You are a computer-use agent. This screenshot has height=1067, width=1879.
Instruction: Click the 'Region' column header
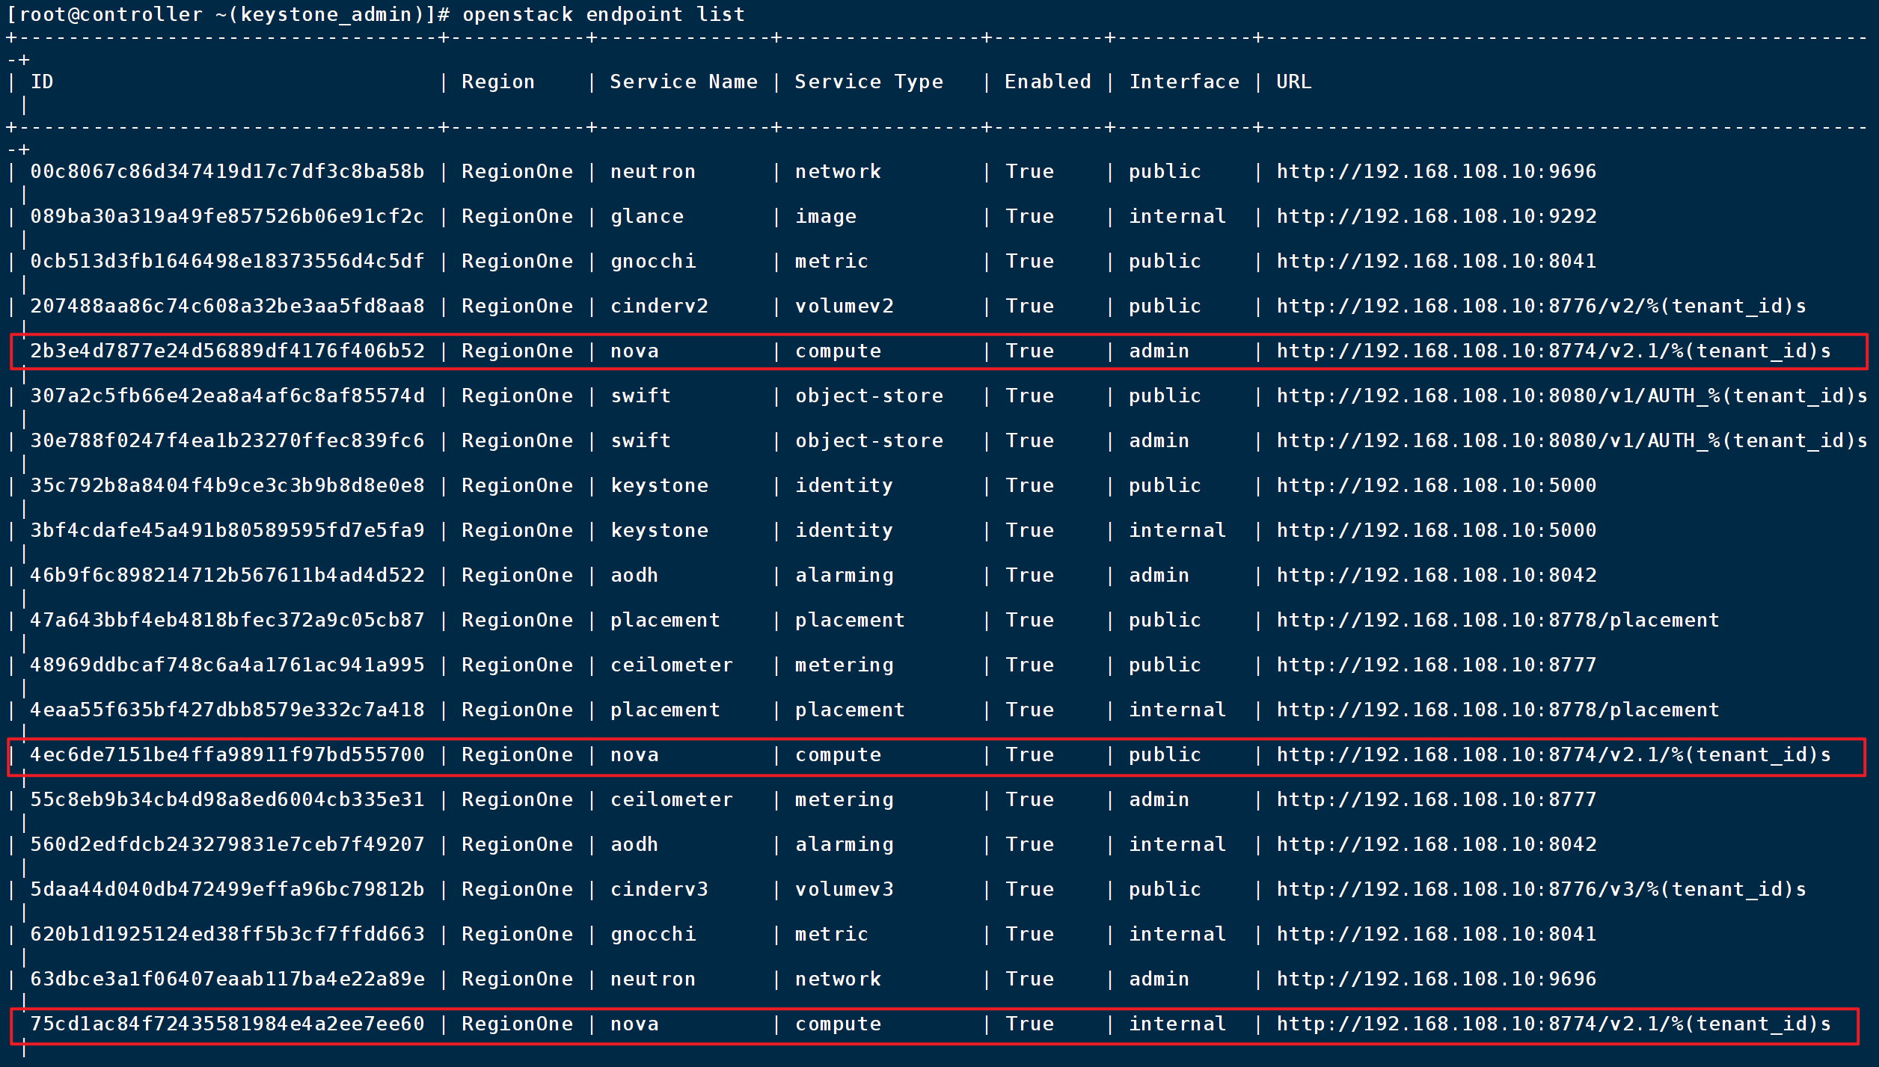(x=497, y=82)
